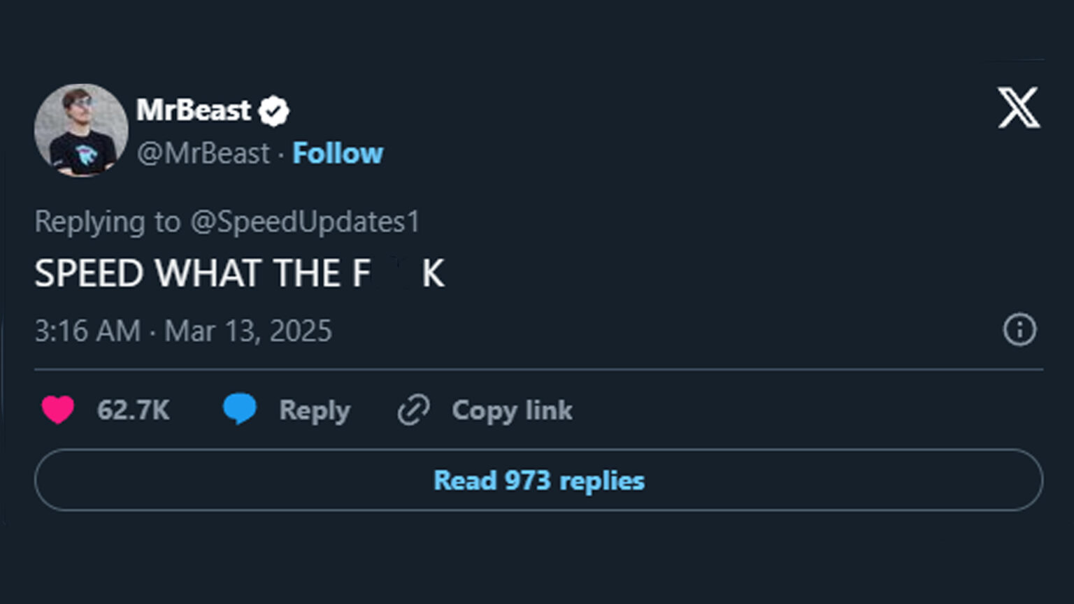Click the Mar 13, 2025 date
The height and width of the screenshot is (604, 1074).
coord(248,331)
